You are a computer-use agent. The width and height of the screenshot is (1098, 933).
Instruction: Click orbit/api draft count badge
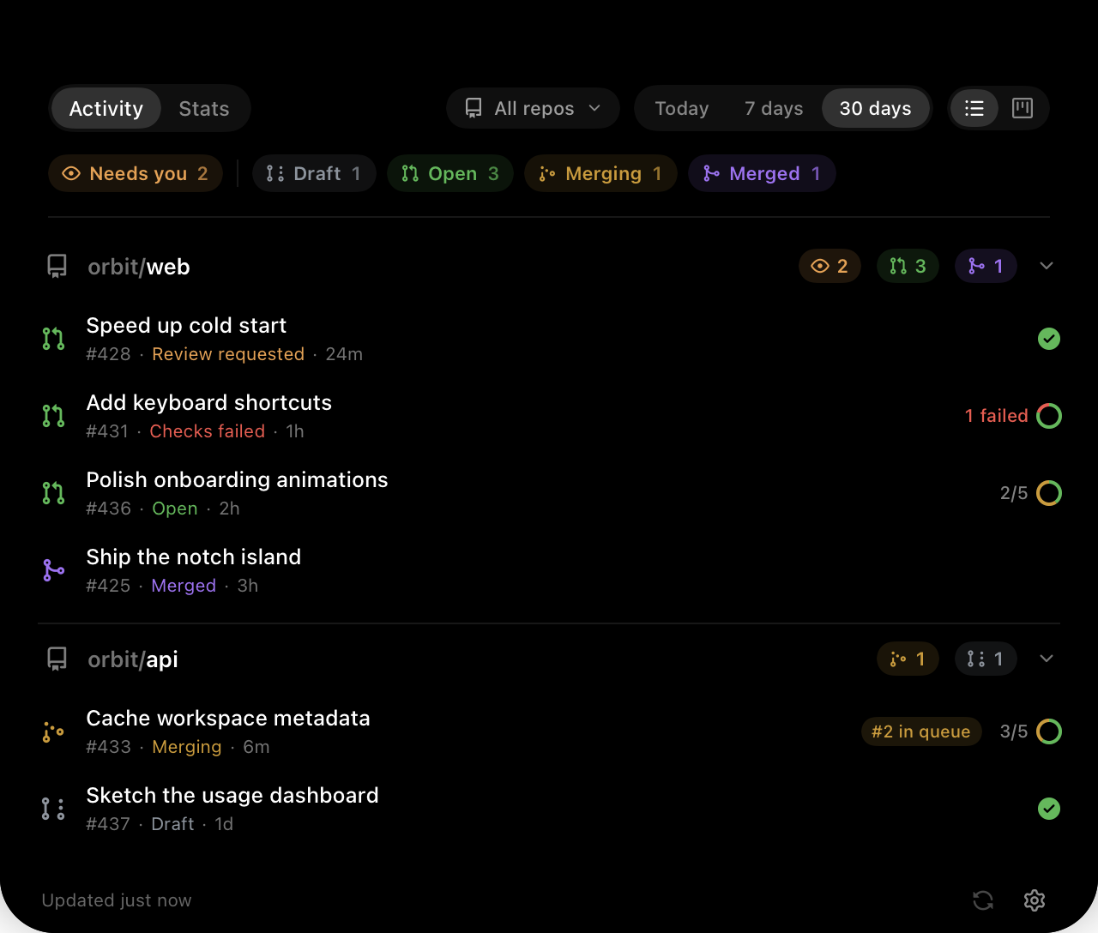tap(986, 659)
